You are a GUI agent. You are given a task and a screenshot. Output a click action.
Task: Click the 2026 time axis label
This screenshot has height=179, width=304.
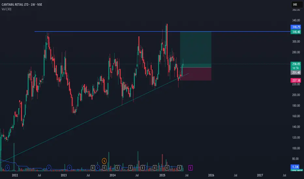pyautogui.click(x=211, y=175)
